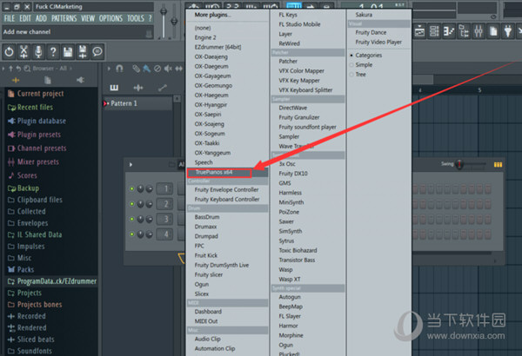Click the master volume slider
The width and height of the screenshot is (522, 356).
point(164,21)
